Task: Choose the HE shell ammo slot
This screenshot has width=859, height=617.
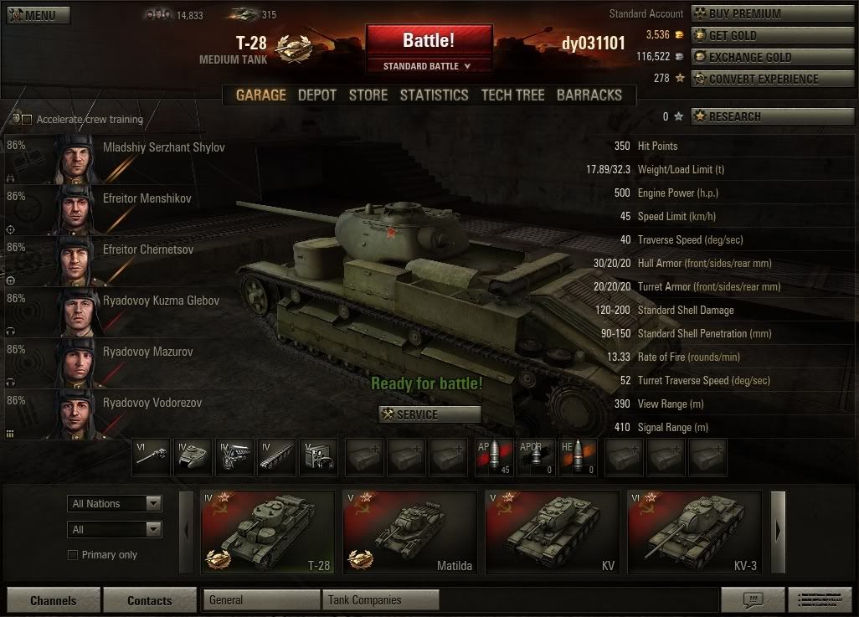Action: point(578,456)
